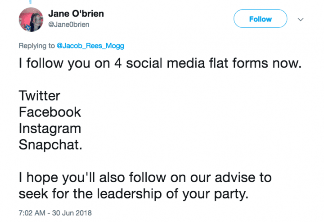324x222 pixels.
Task: Click the Jane O'brien display name
Action: click(x=76, y=14)
